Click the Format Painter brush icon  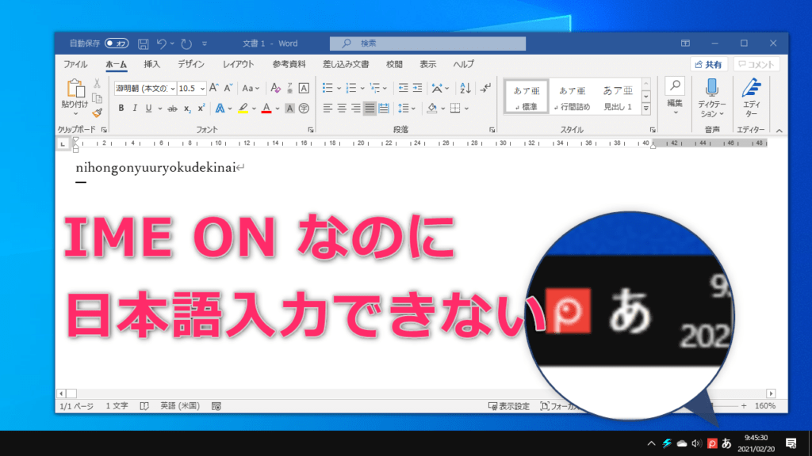(97, 113)
